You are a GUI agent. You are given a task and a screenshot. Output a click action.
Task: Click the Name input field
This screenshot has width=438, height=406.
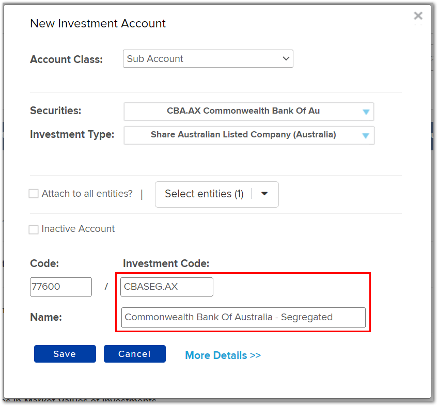point(243,318)
